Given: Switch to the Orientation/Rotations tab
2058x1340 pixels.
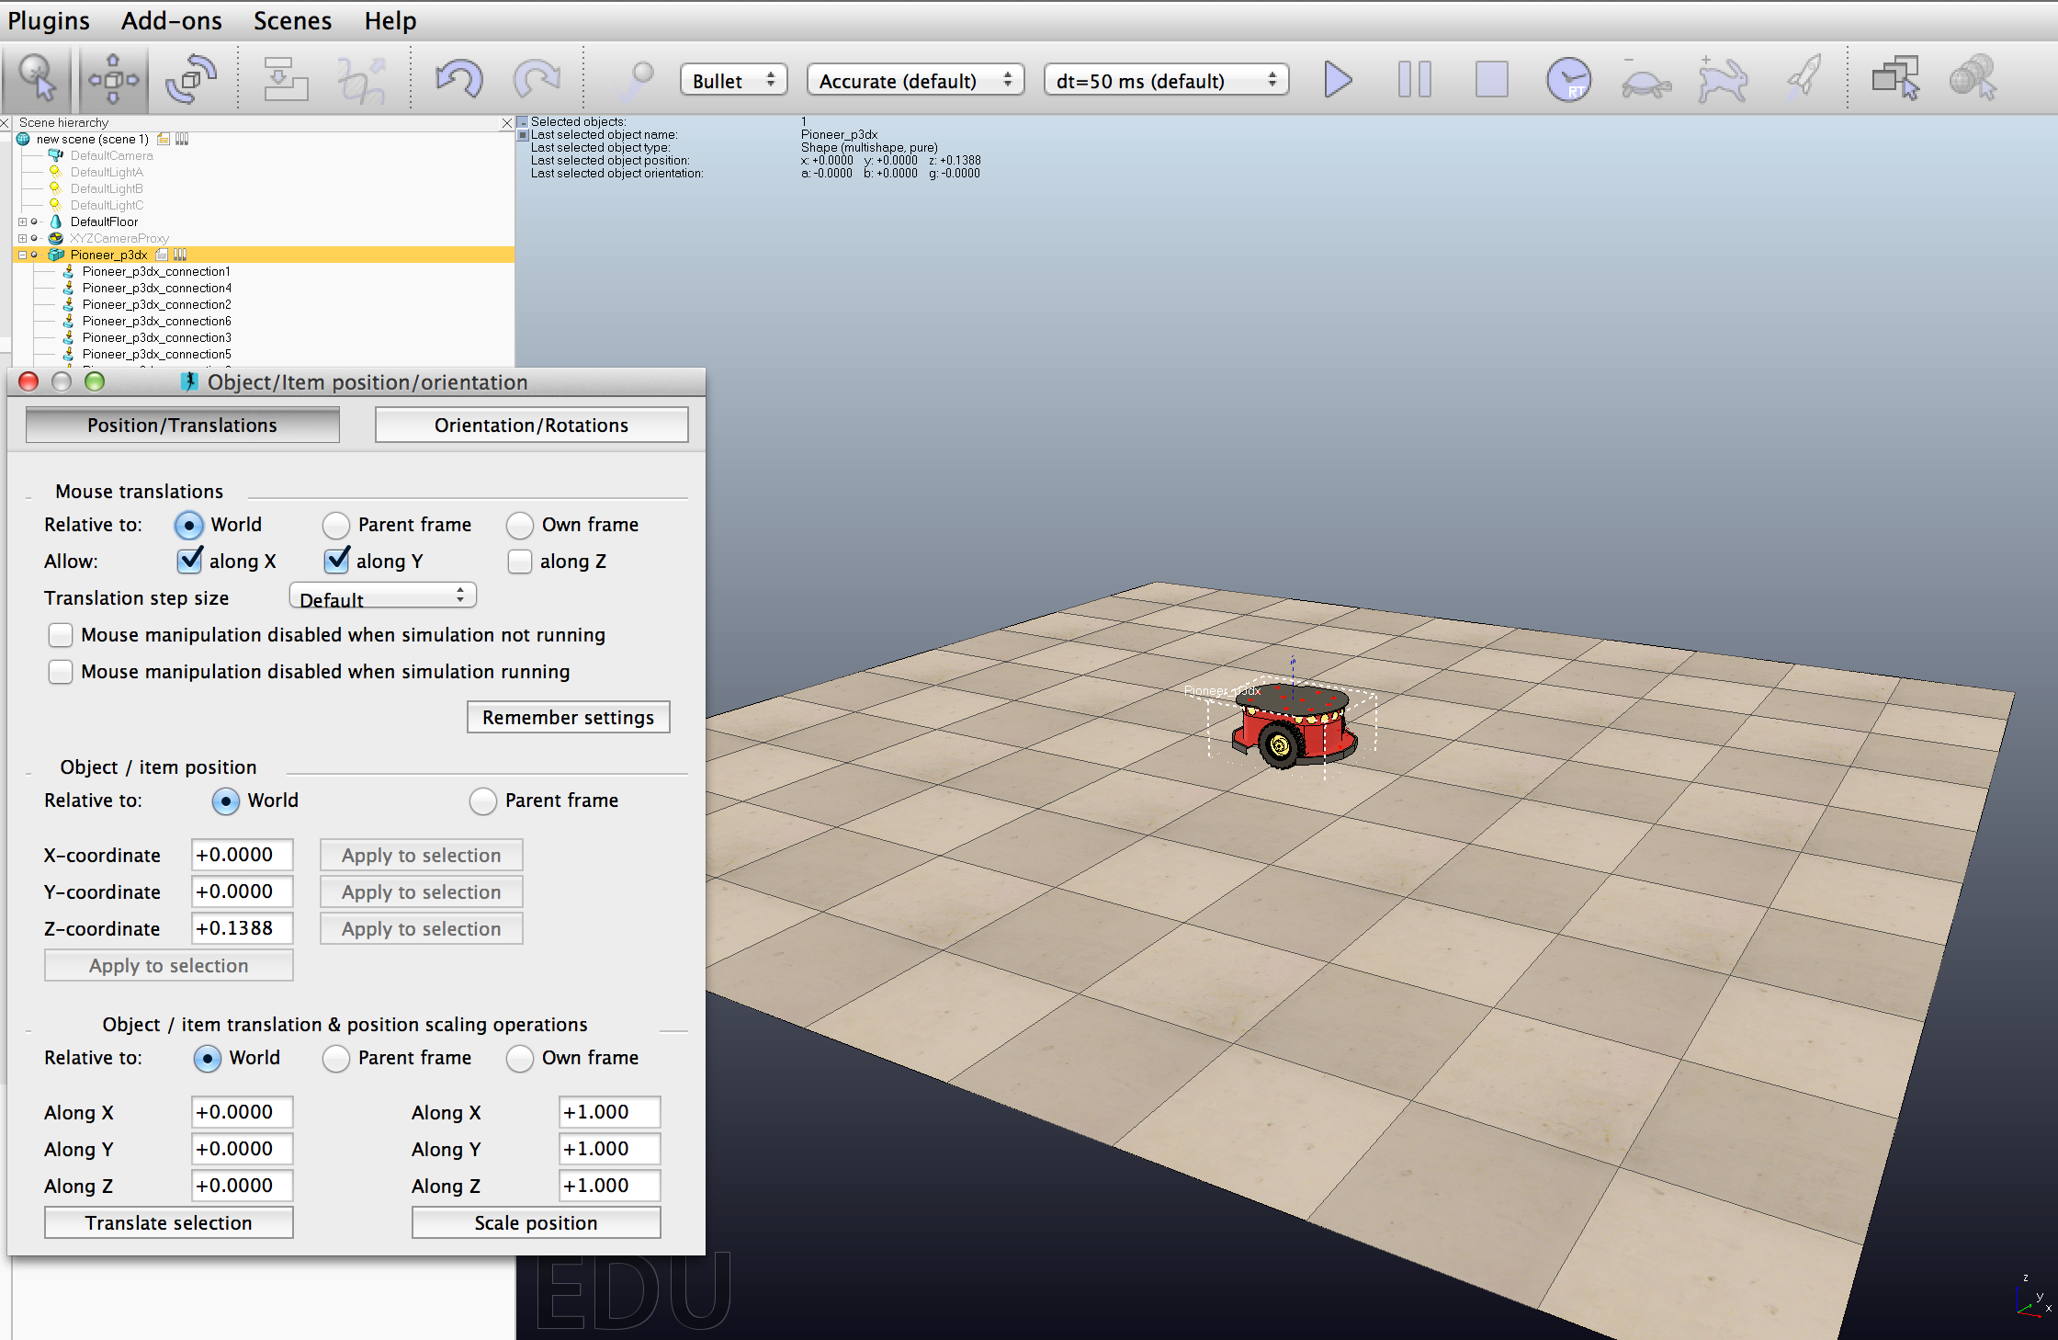Looking at the screenshot, I should 531,425.
